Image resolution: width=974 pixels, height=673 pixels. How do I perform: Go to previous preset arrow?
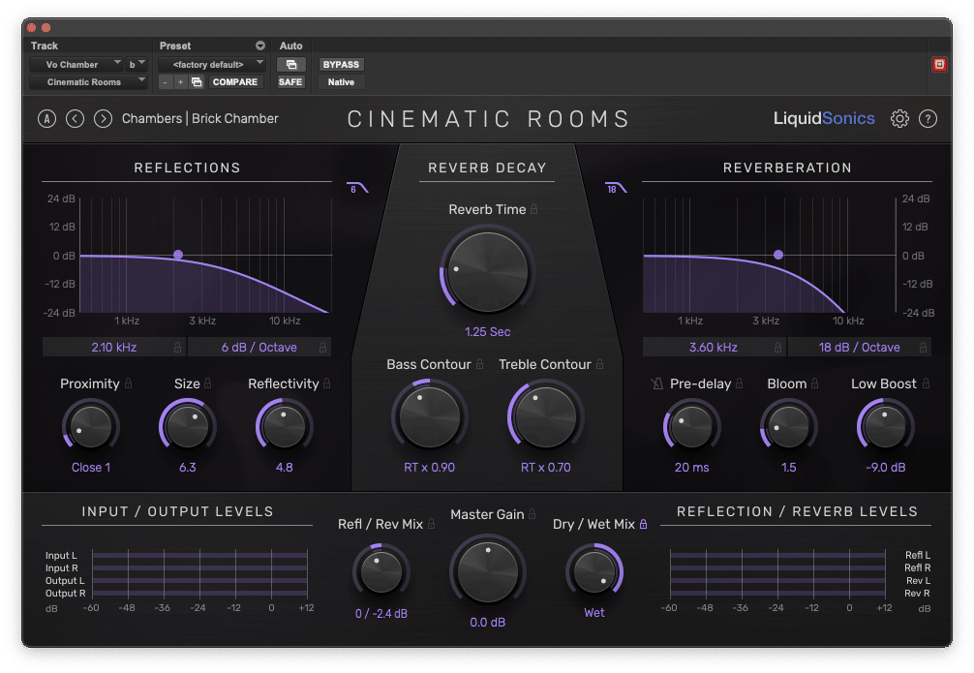[76, 119]
